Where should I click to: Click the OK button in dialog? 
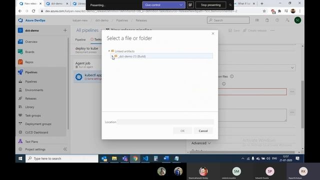(182, 131)
